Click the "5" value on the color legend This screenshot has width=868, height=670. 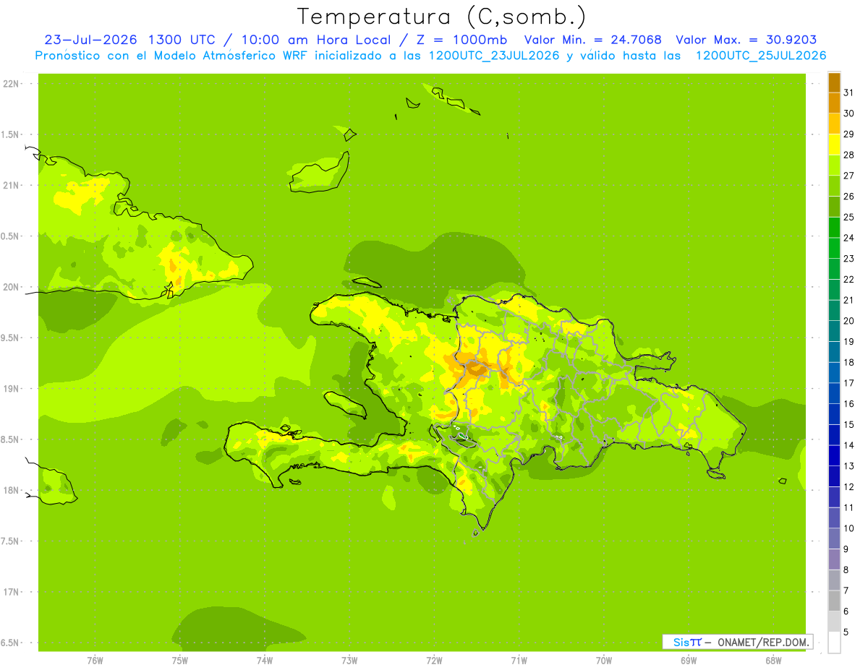pyautogui.click(x=846, y=632)
